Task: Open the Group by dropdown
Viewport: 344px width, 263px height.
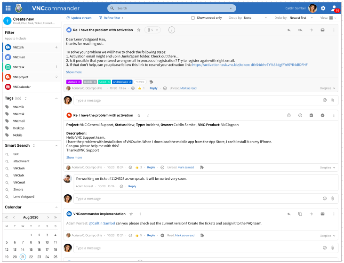Action: [x=255, y=18]
